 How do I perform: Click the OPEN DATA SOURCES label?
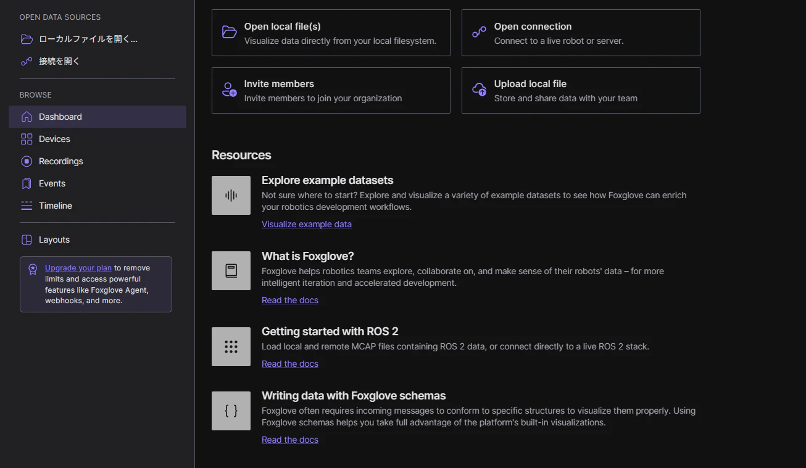(x=60, y=17)
